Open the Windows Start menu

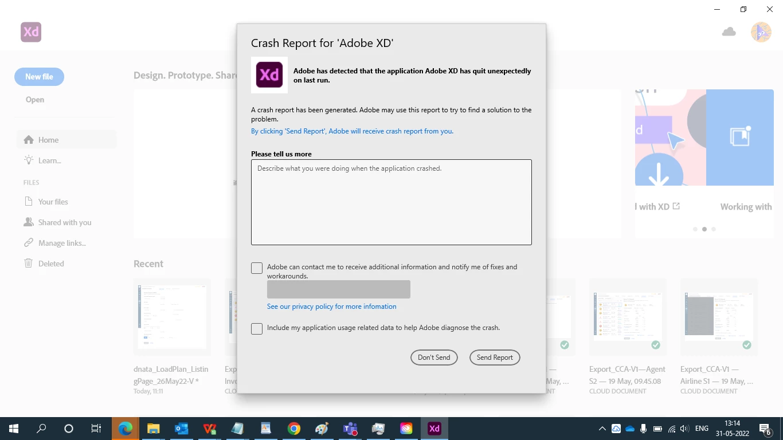(14, 429)
